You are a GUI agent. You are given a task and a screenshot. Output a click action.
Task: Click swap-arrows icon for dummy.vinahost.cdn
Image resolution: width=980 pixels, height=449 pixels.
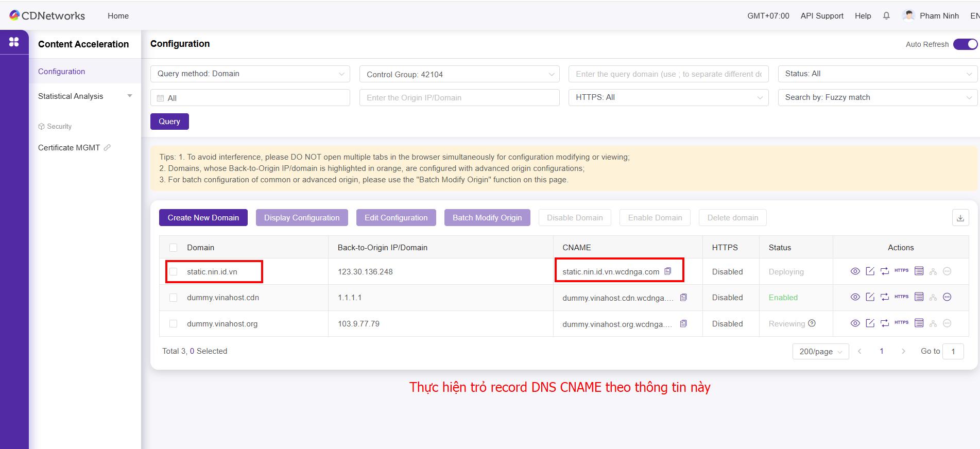click(x=885, y=297)
